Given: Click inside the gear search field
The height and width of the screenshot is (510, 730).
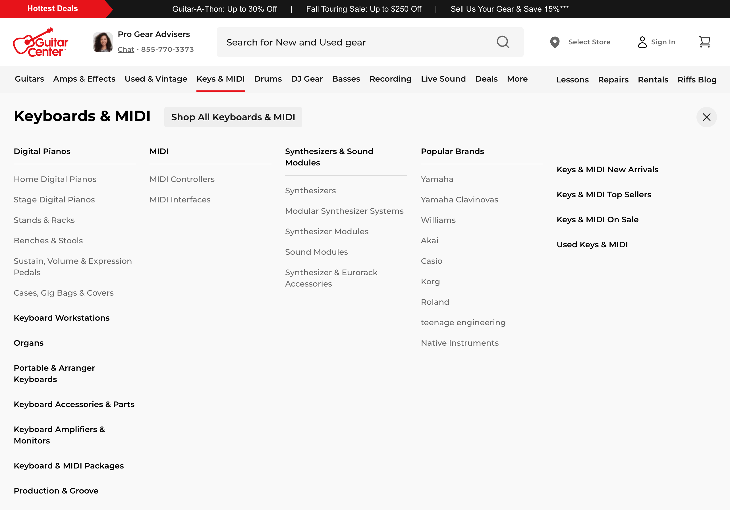Looking at the screenshot, I should (x=350, y=42).
